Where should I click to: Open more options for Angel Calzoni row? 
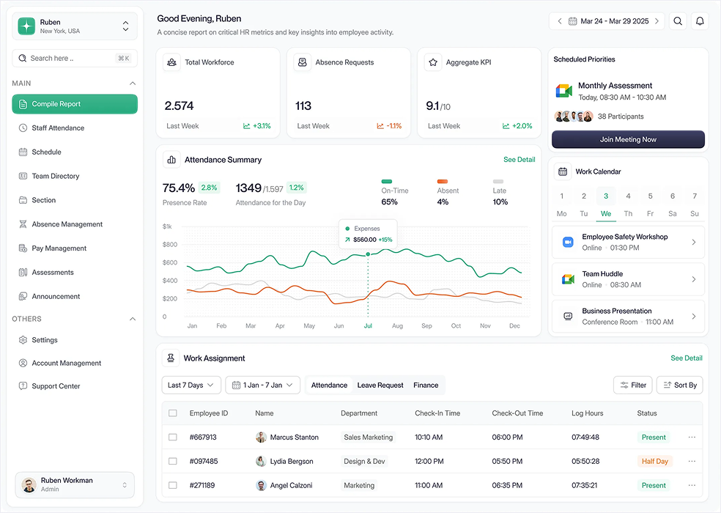coord(692,485)
